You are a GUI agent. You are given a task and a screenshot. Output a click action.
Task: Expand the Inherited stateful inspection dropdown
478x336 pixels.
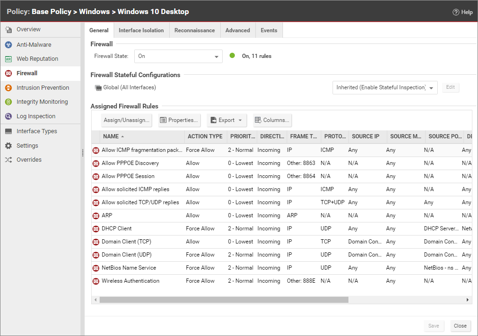[x=384, y=87]
